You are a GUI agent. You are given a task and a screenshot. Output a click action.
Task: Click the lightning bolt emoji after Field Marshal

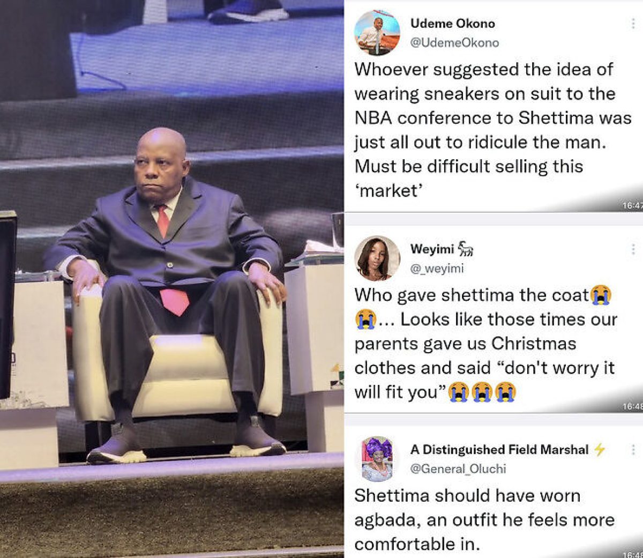[x=600, y=450]
